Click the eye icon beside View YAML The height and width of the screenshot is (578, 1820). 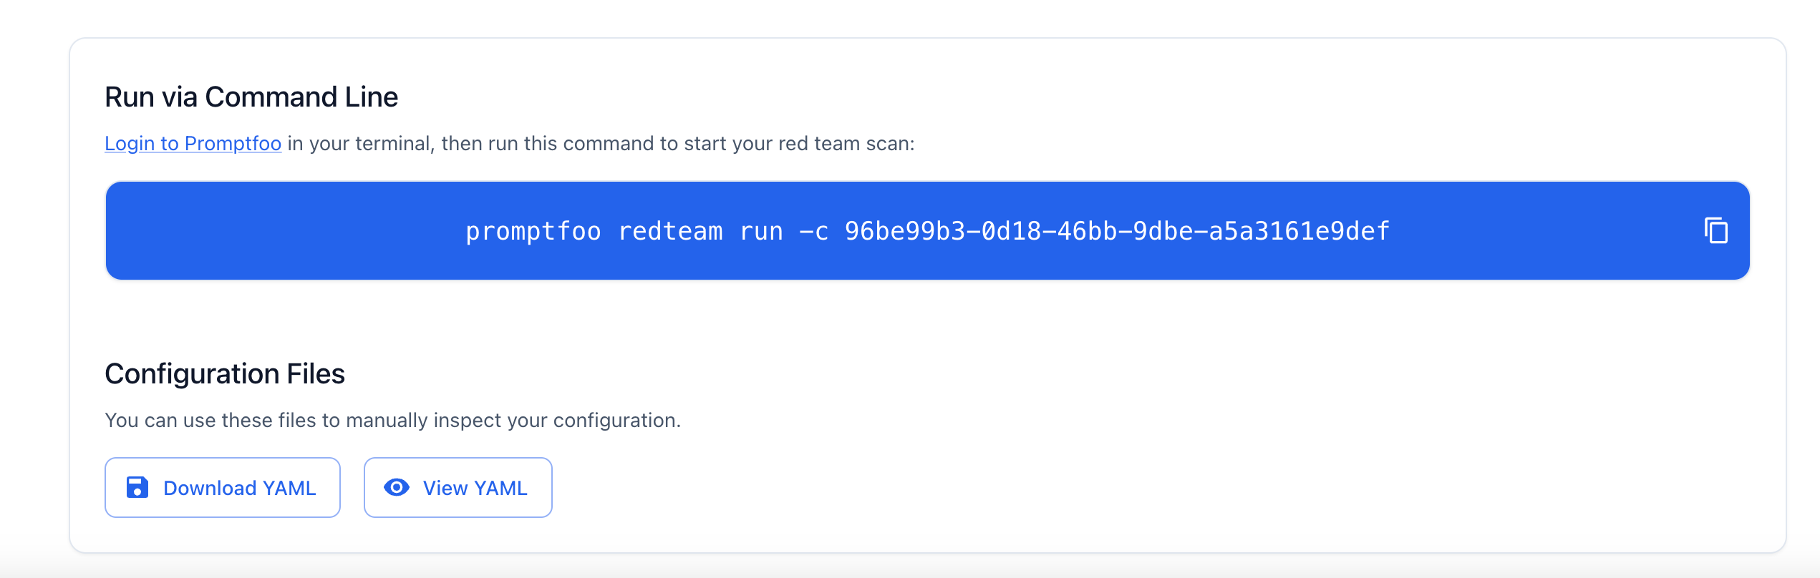point(397,487)
